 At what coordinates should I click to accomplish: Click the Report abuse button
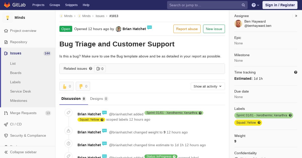(187, 29)
